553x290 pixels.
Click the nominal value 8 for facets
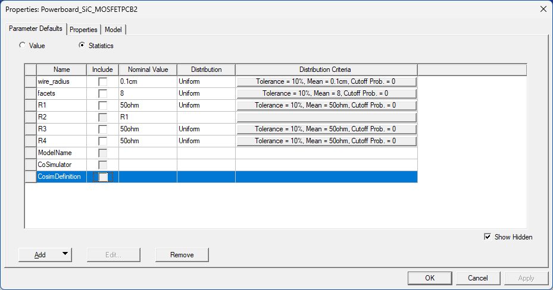click(148, 94)
